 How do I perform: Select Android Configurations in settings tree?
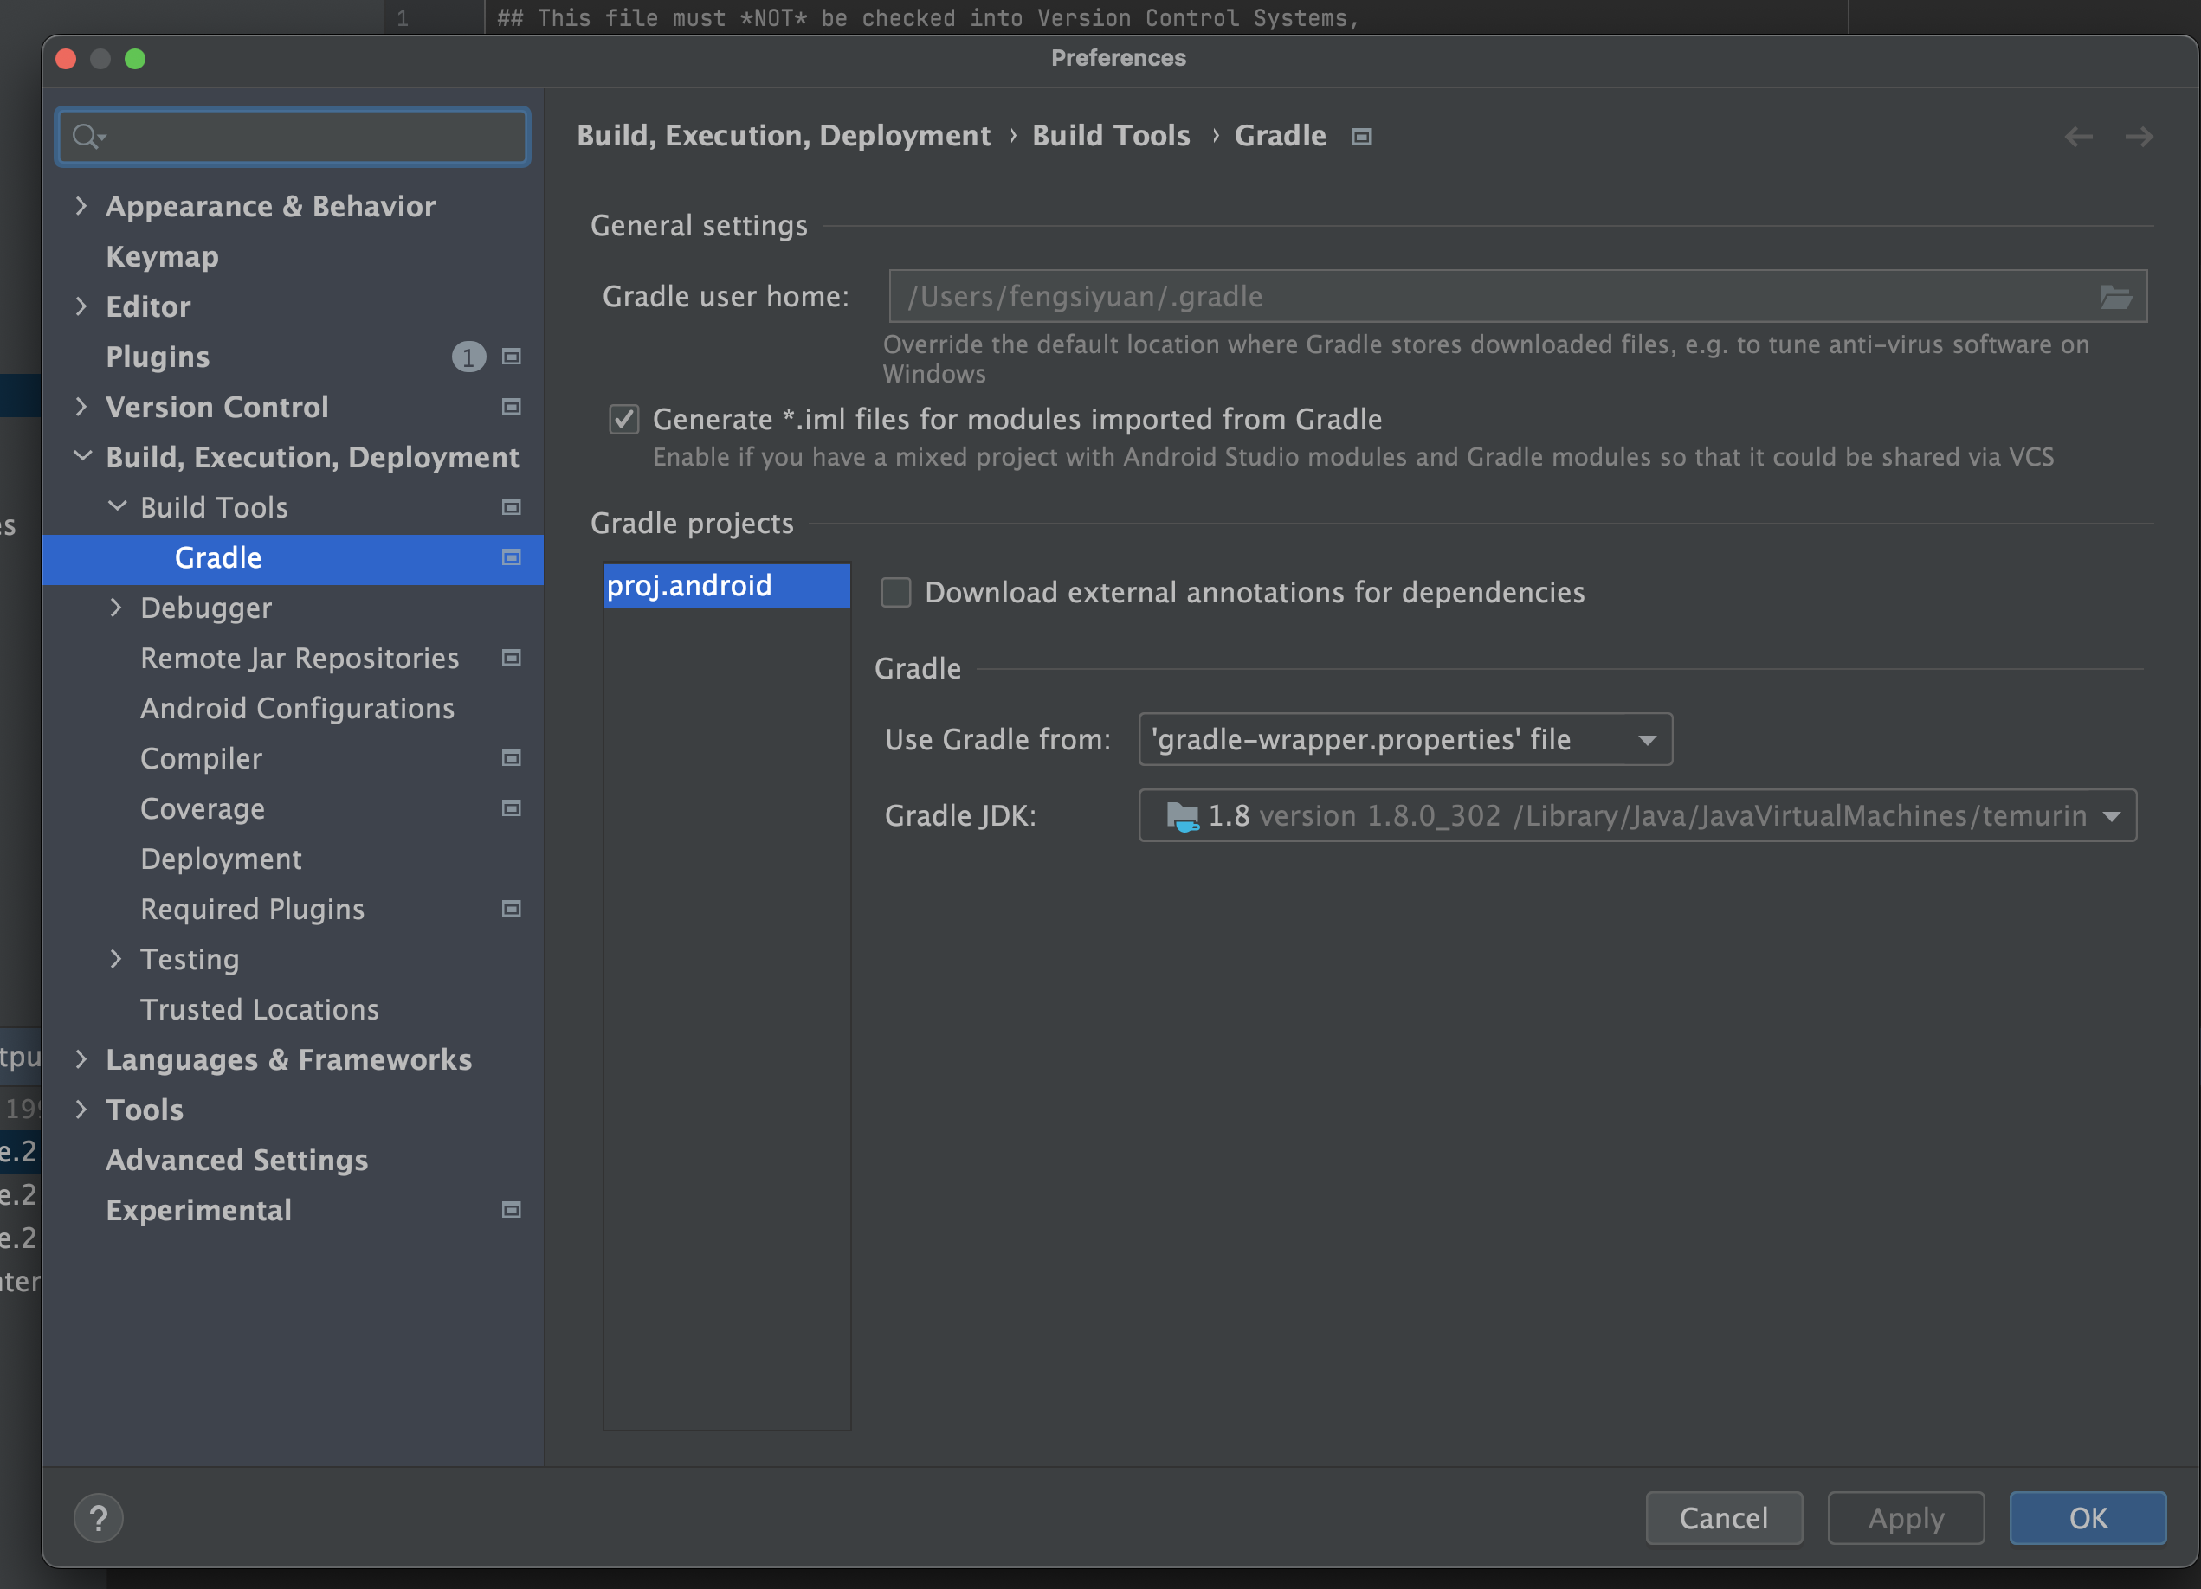(297, 708)
